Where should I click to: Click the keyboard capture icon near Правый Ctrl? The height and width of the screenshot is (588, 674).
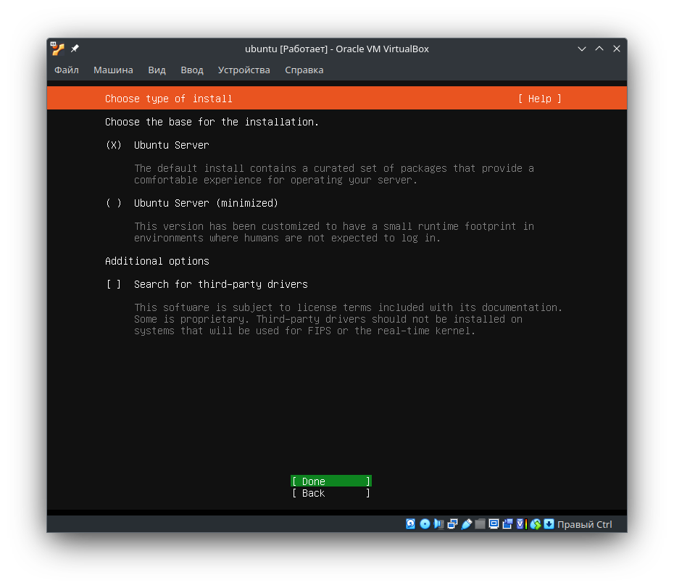point(549,523)
